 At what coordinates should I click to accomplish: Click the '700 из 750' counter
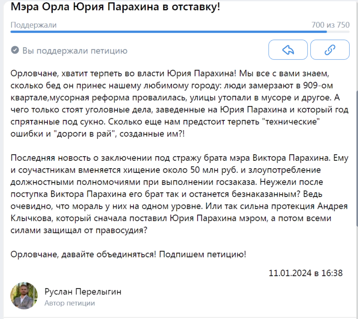[x=330, y=25]
